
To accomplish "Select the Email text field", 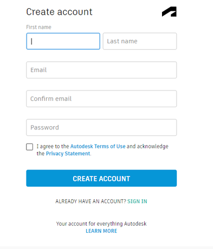I will point(101,70).
